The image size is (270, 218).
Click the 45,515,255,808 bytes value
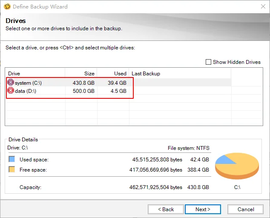pos(157,159)
